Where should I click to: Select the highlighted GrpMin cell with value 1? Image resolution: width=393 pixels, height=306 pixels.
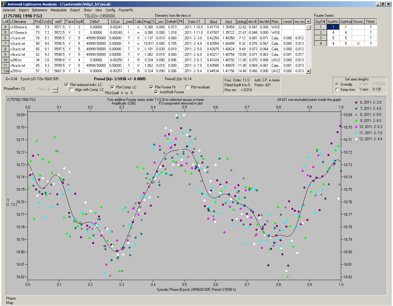(333, 27)
